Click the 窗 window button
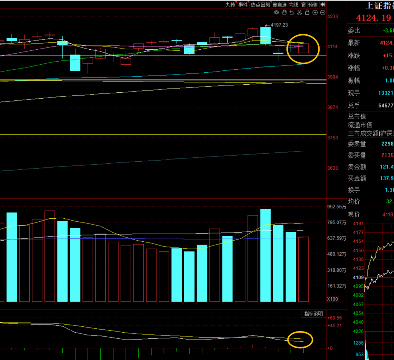The image size is (394, 360). (304, 4)
